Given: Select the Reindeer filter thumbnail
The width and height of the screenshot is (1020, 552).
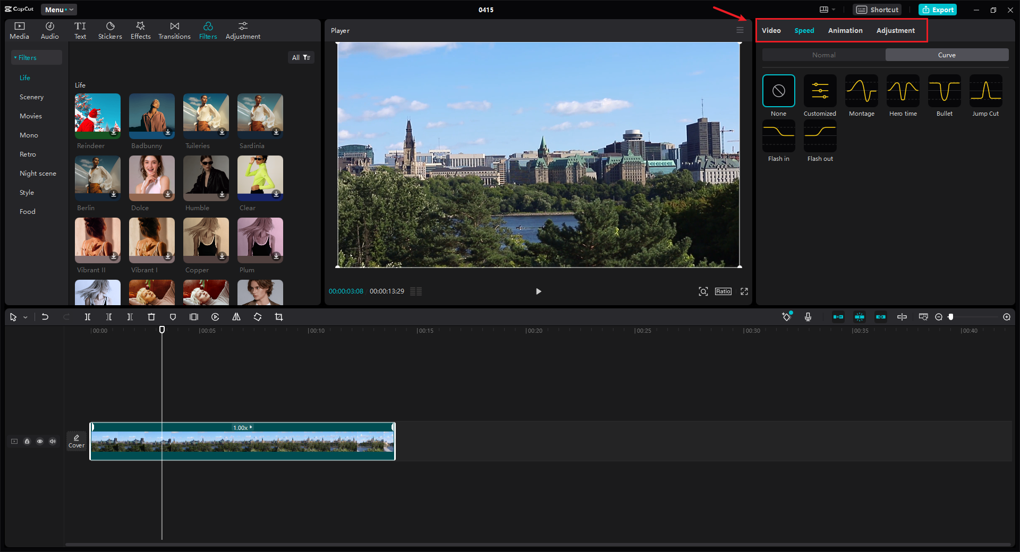Looking at the screenshot, I should 98,116.
